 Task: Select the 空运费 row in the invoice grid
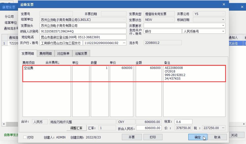coord(47,68)
